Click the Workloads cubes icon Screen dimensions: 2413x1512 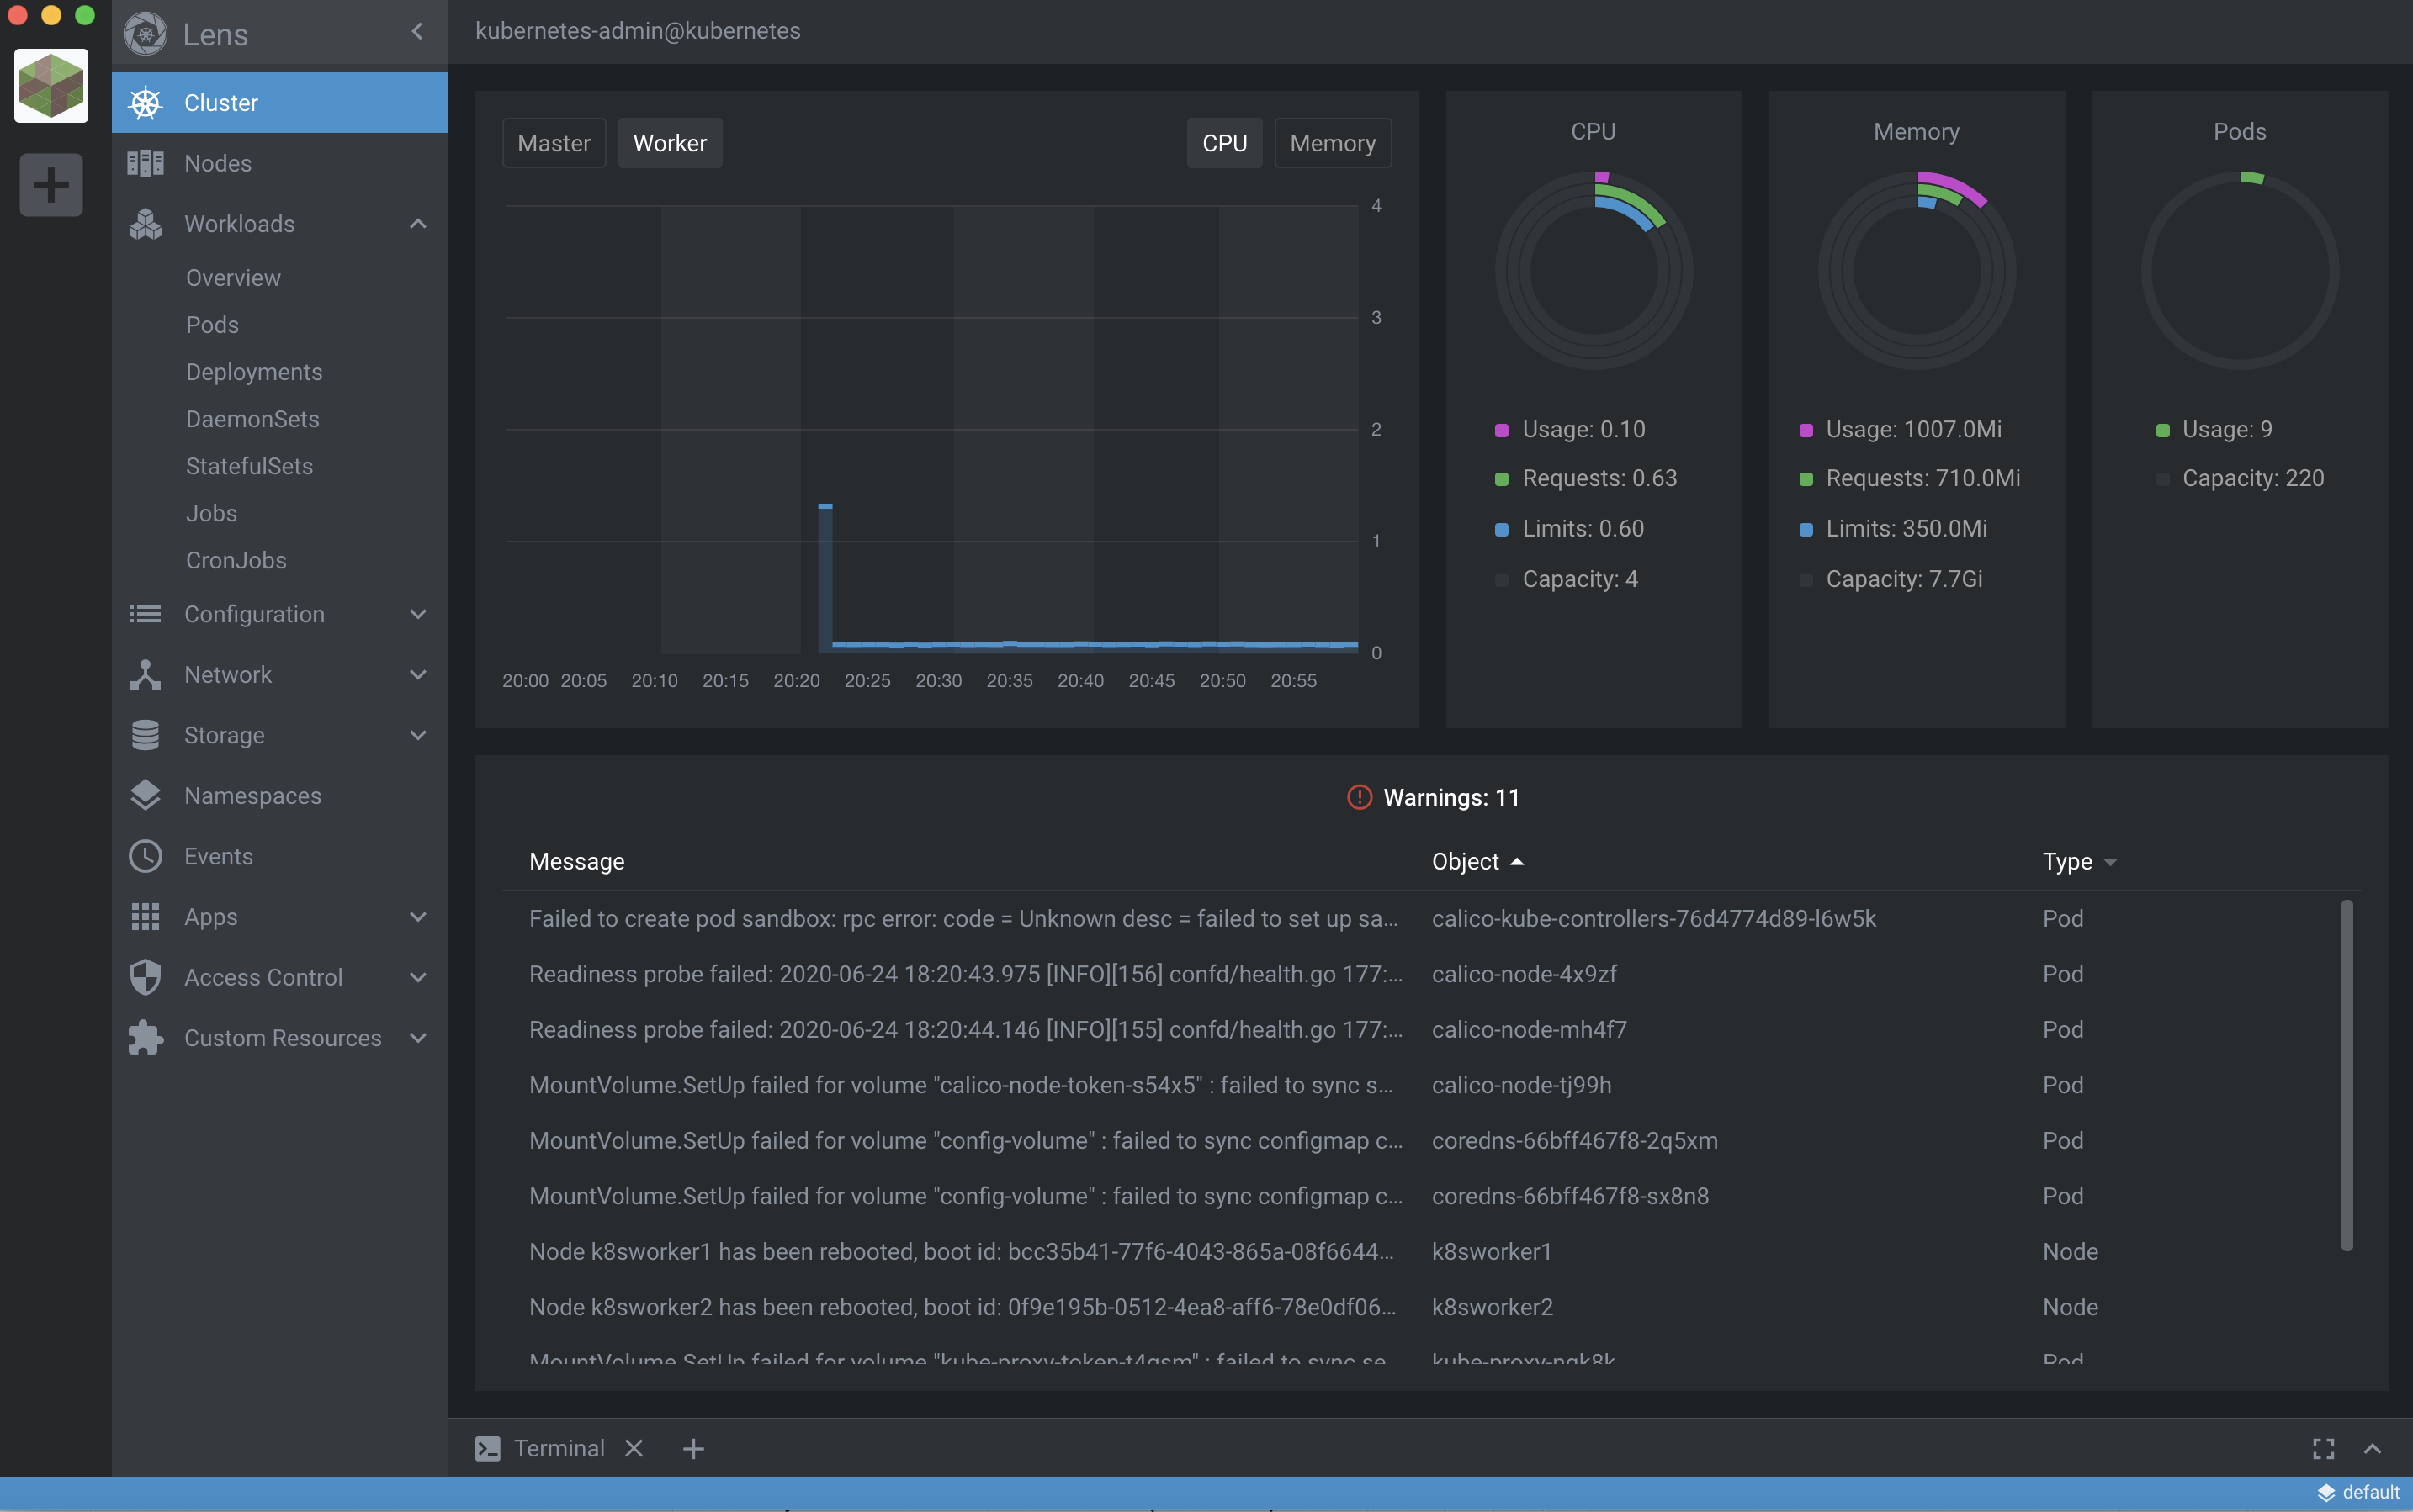(x=145, y=224)
